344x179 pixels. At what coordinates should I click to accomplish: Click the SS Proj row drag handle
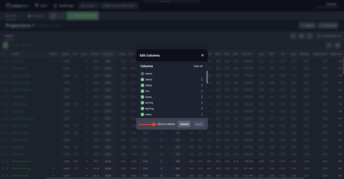pyautogui.click(x=202, y=103)
